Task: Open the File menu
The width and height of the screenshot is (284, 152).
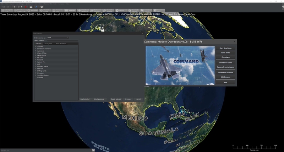Action: point(2,4)
